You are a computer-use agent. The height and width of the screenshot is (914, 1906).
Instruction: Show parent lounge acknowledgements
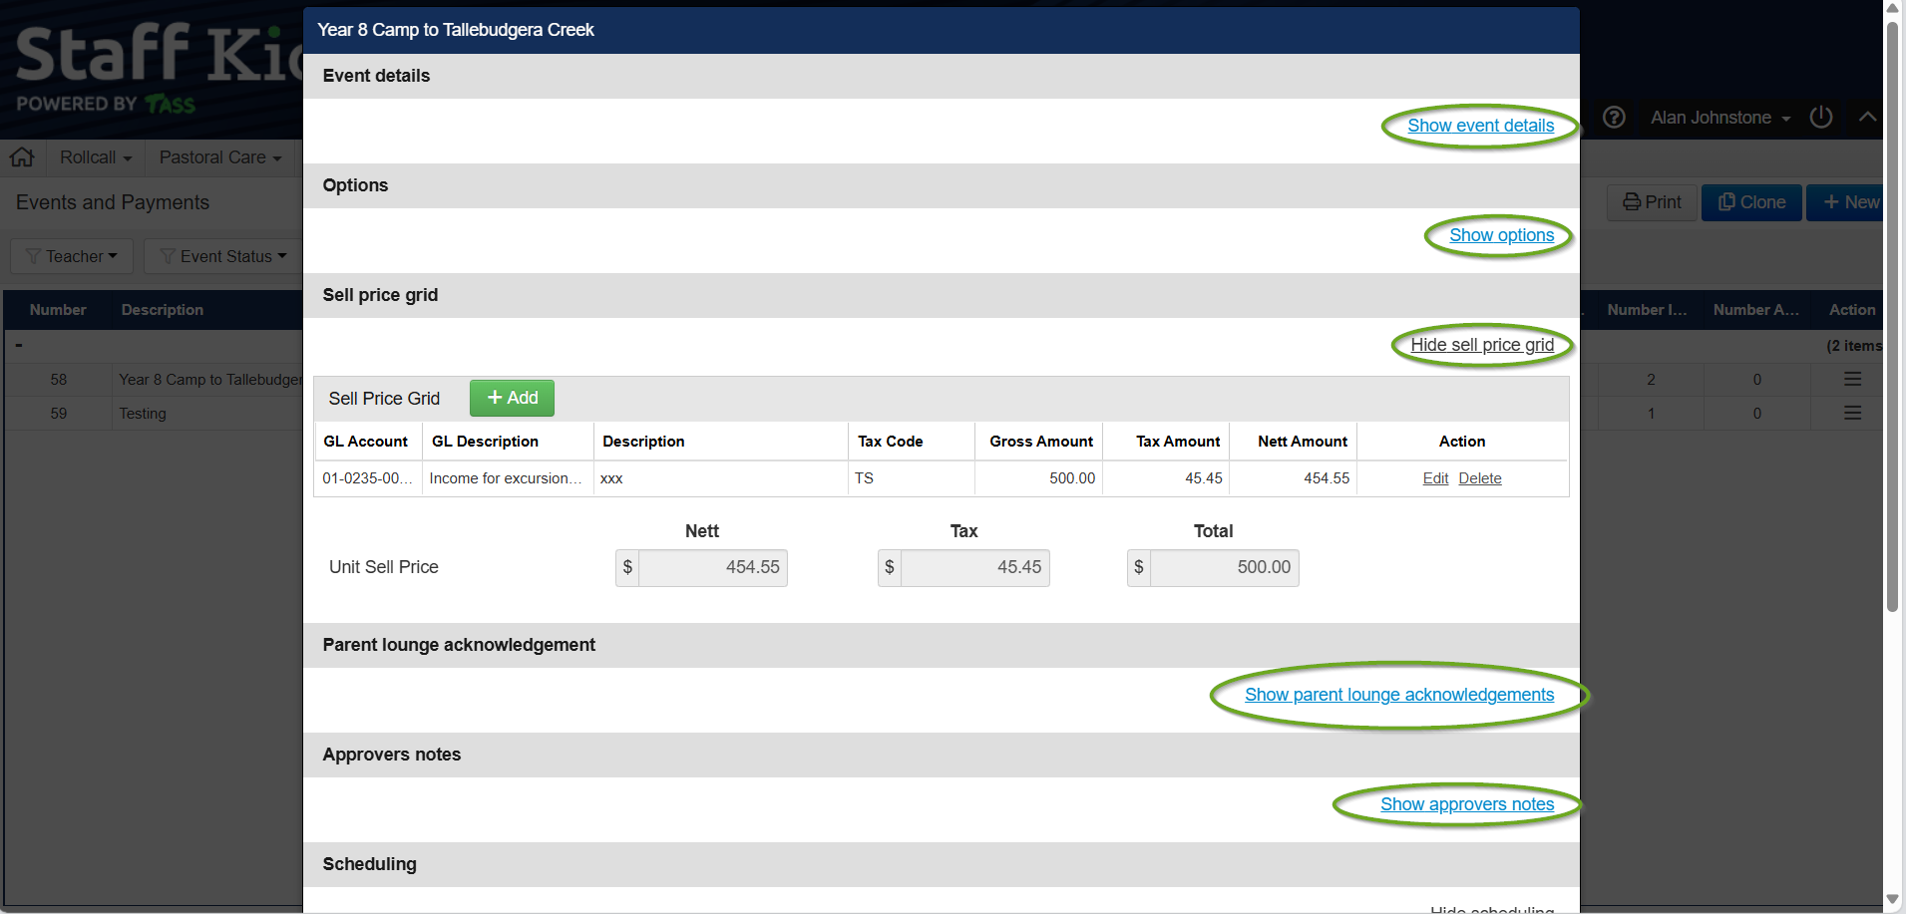tap(1398, 695)
